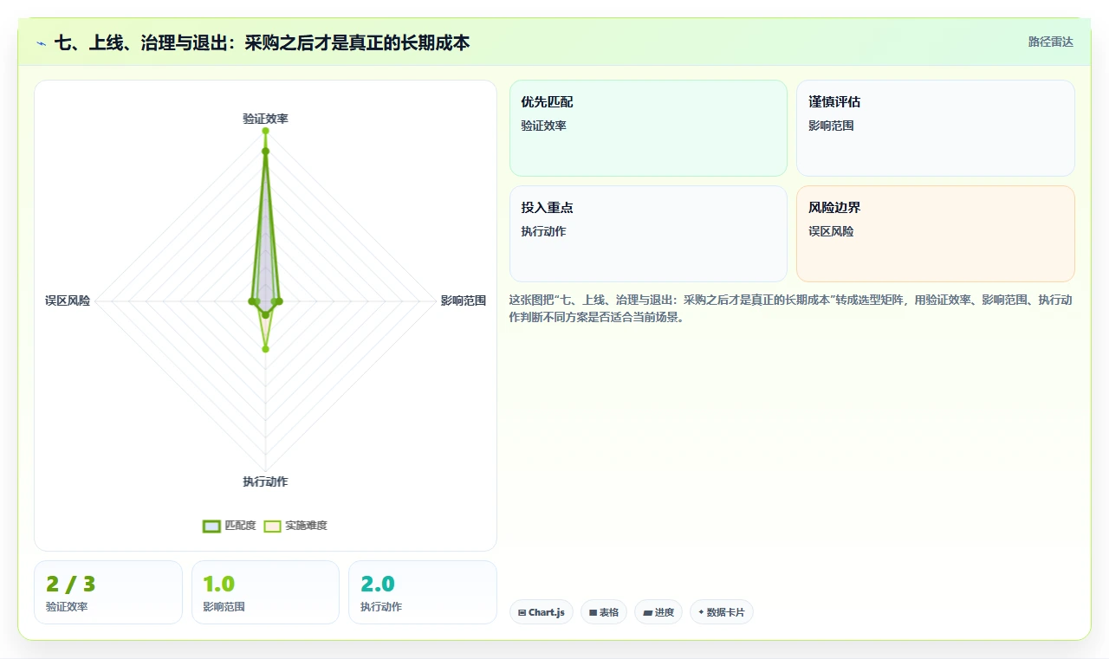Click the 数据卡片 tag chip
This screenshot has height=659, width=1109.
coord(722,612)
